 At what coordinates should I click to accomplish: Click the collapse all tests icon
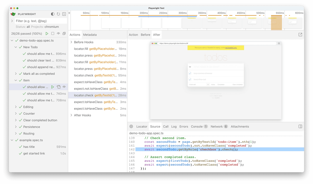point(64,34)
